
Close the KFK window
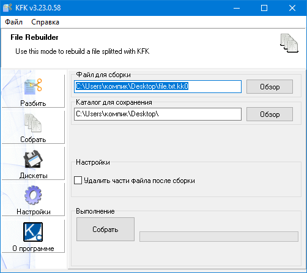pos(292,8)
